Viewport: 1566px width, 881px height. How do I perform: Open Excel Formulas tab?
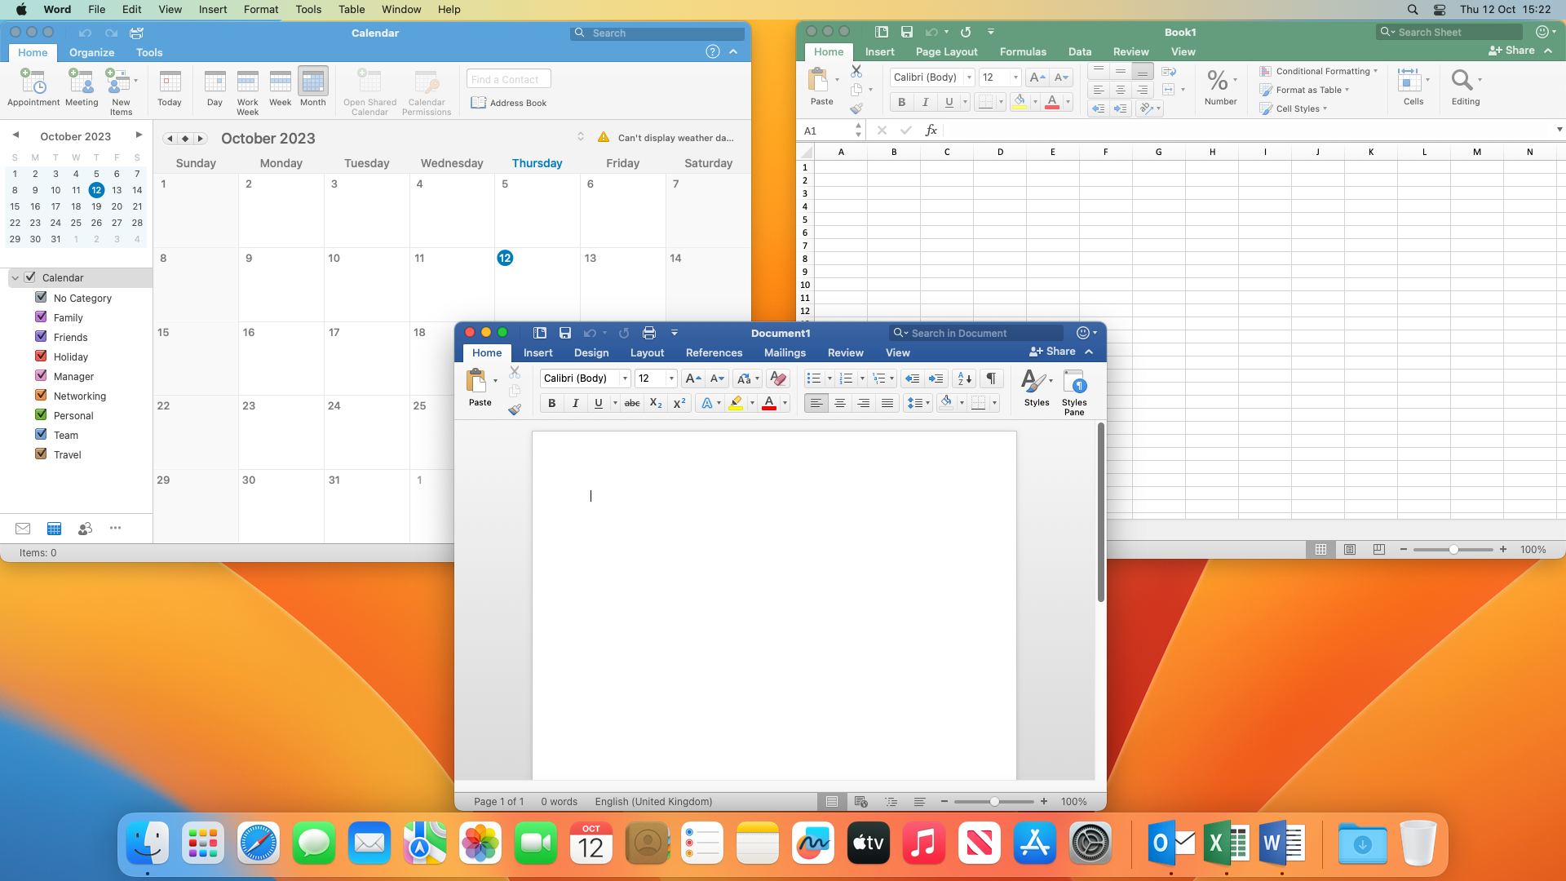coord(1023,51)
